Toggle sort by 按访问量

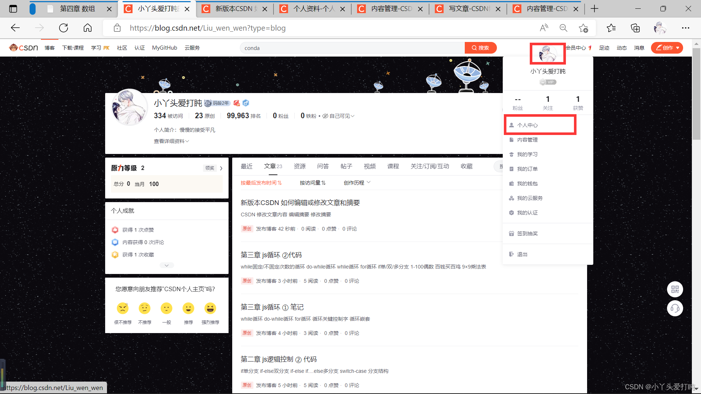click(x=313, y=183)
